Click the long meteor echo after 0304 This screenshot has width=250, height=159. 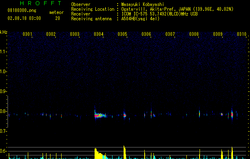[x=101, y=115]
